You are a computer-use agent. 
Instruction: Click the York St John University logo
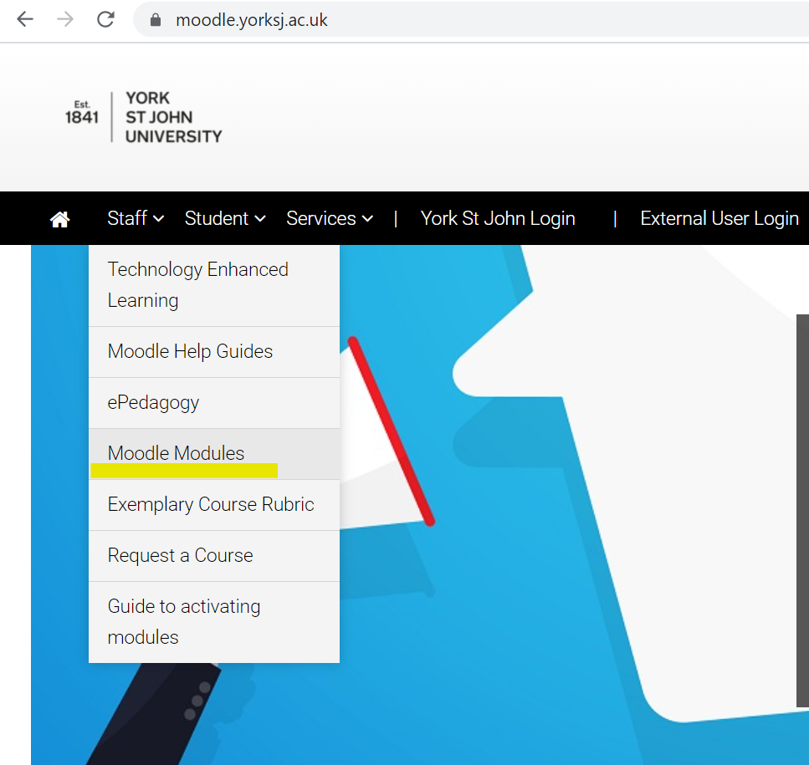(x=143, y=117)
